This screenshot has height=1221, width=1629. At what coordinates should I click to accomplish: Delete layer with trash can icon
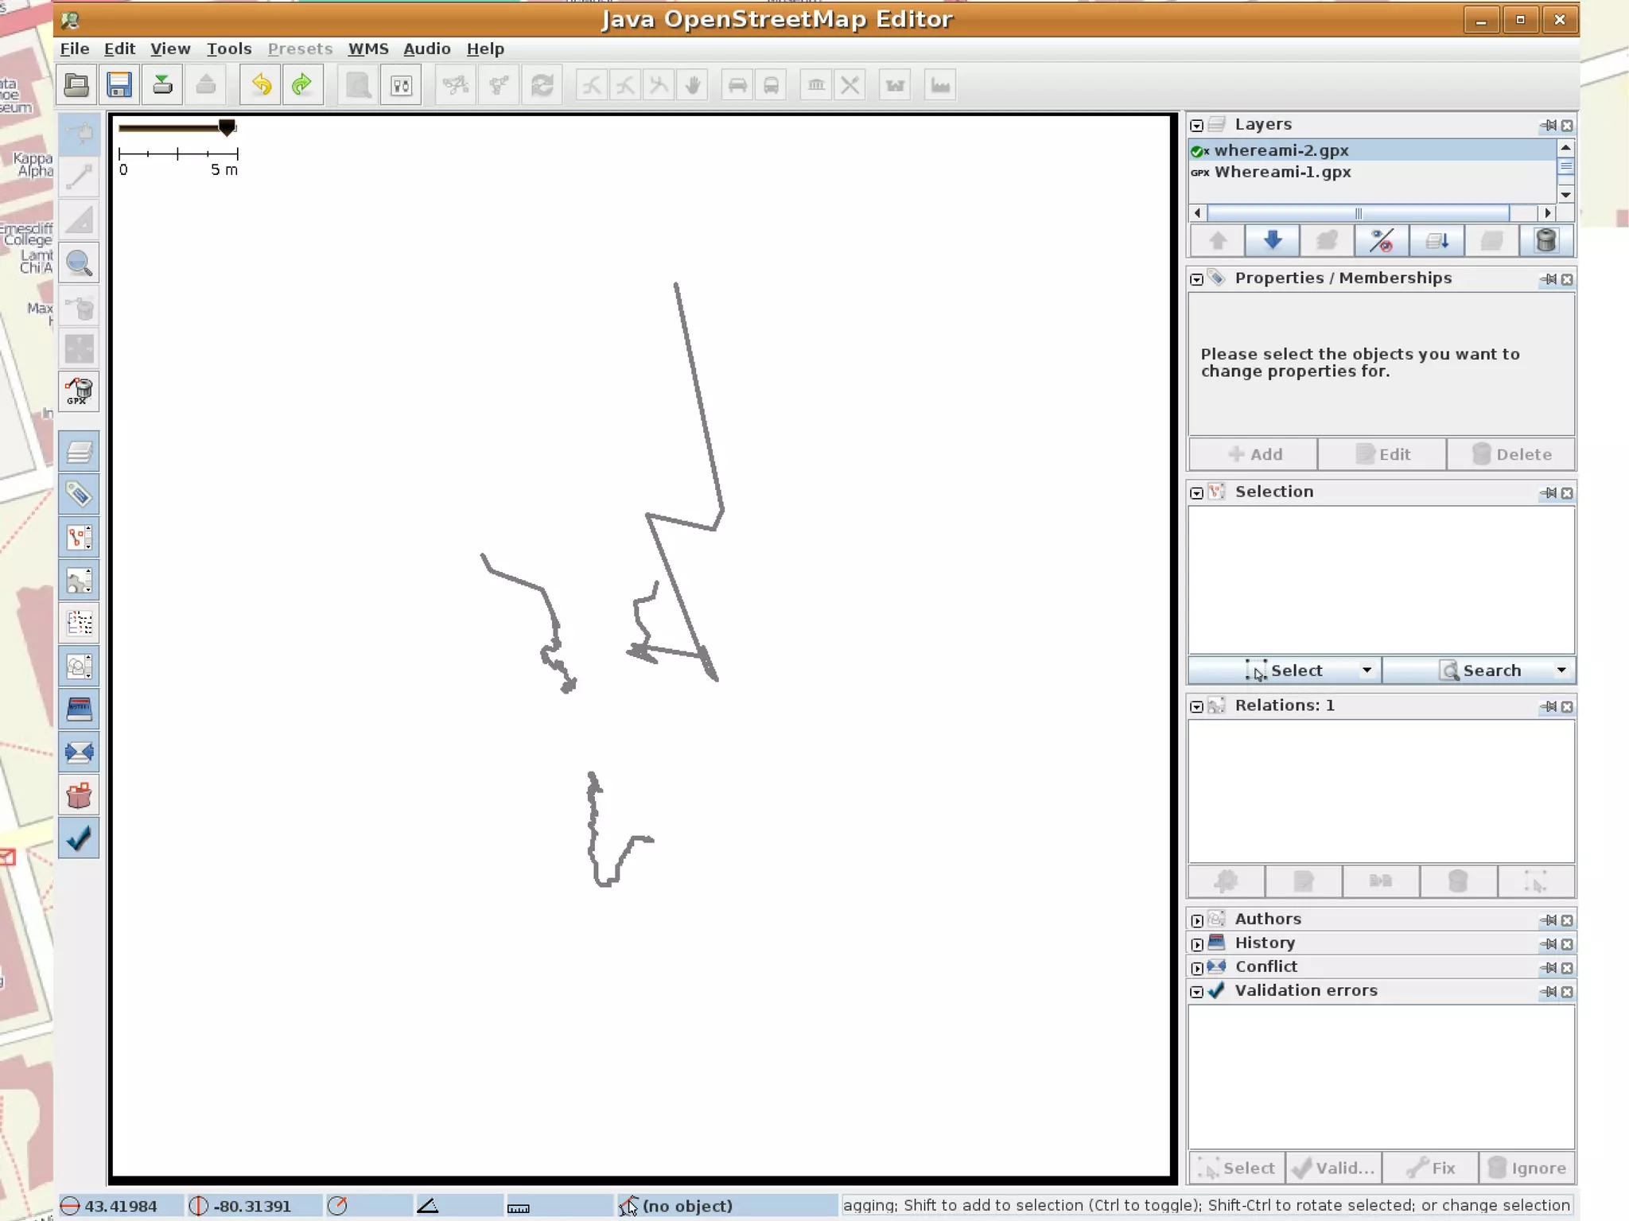point(1545,241)
